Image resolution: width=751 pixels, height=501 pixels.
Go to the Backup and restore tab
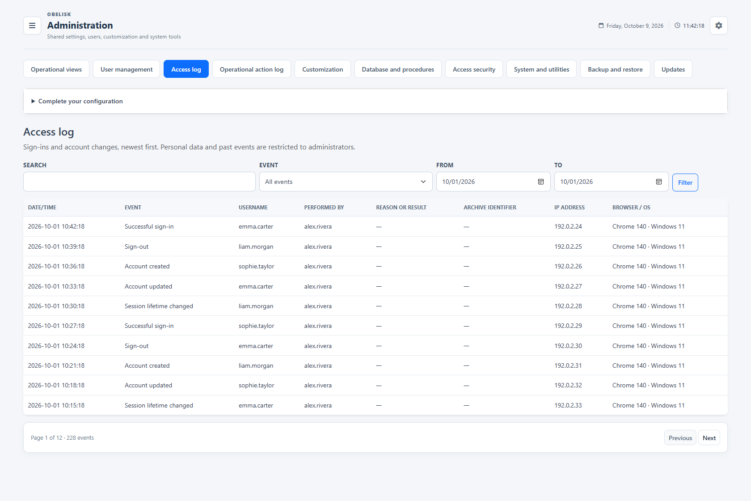[615, 69]
